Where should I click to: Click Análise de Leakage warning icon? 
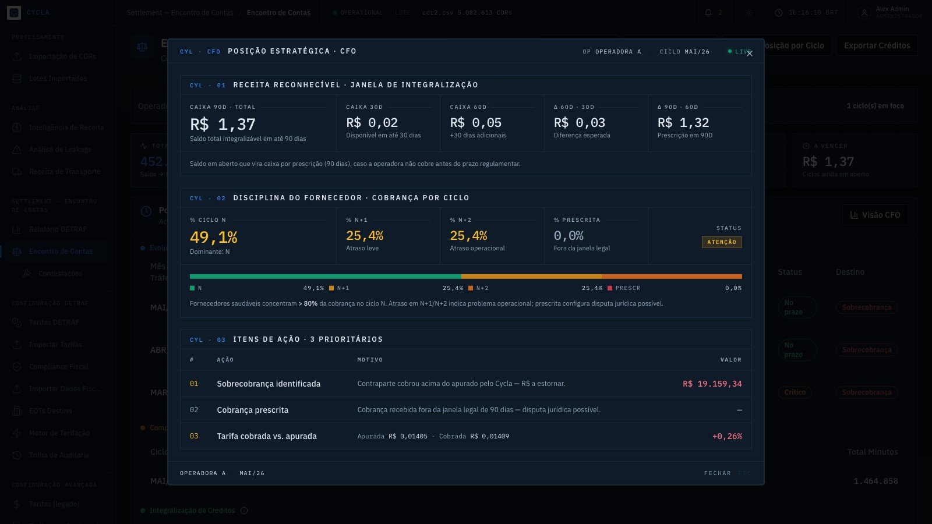[x=17, y=150]
